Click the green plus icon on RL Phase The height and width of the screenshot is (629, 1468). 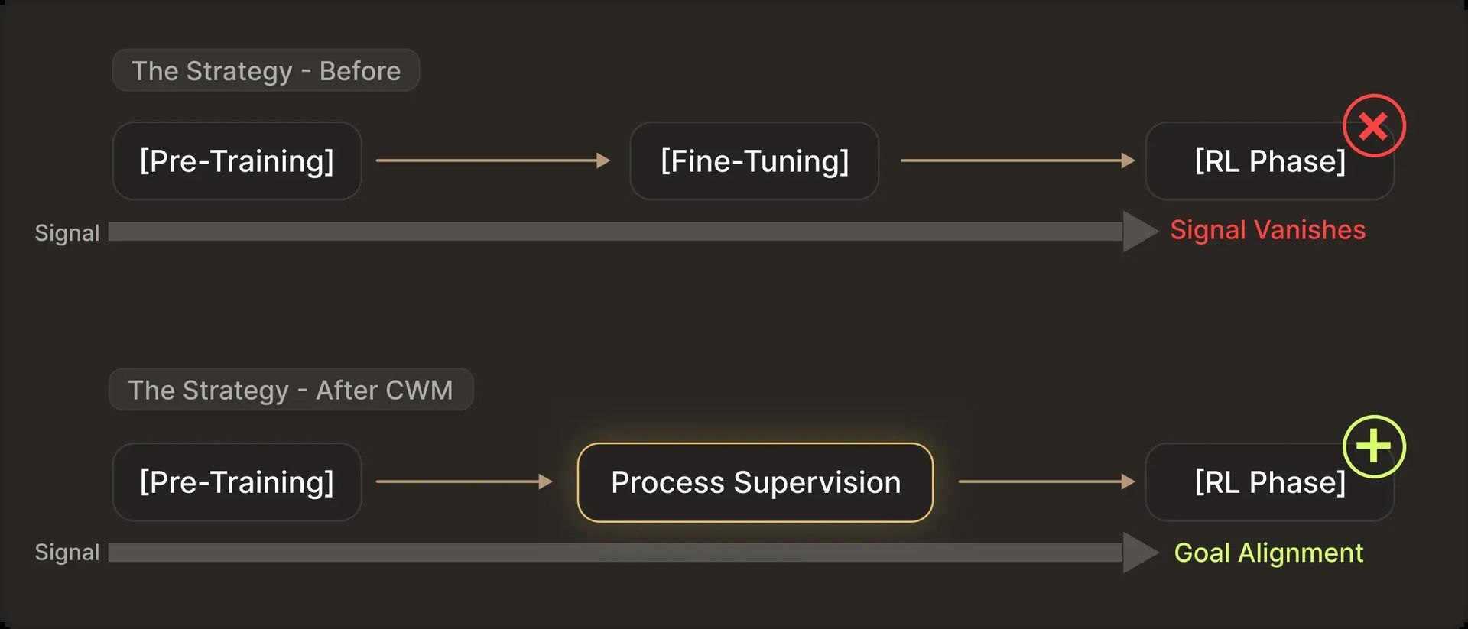1374,446
